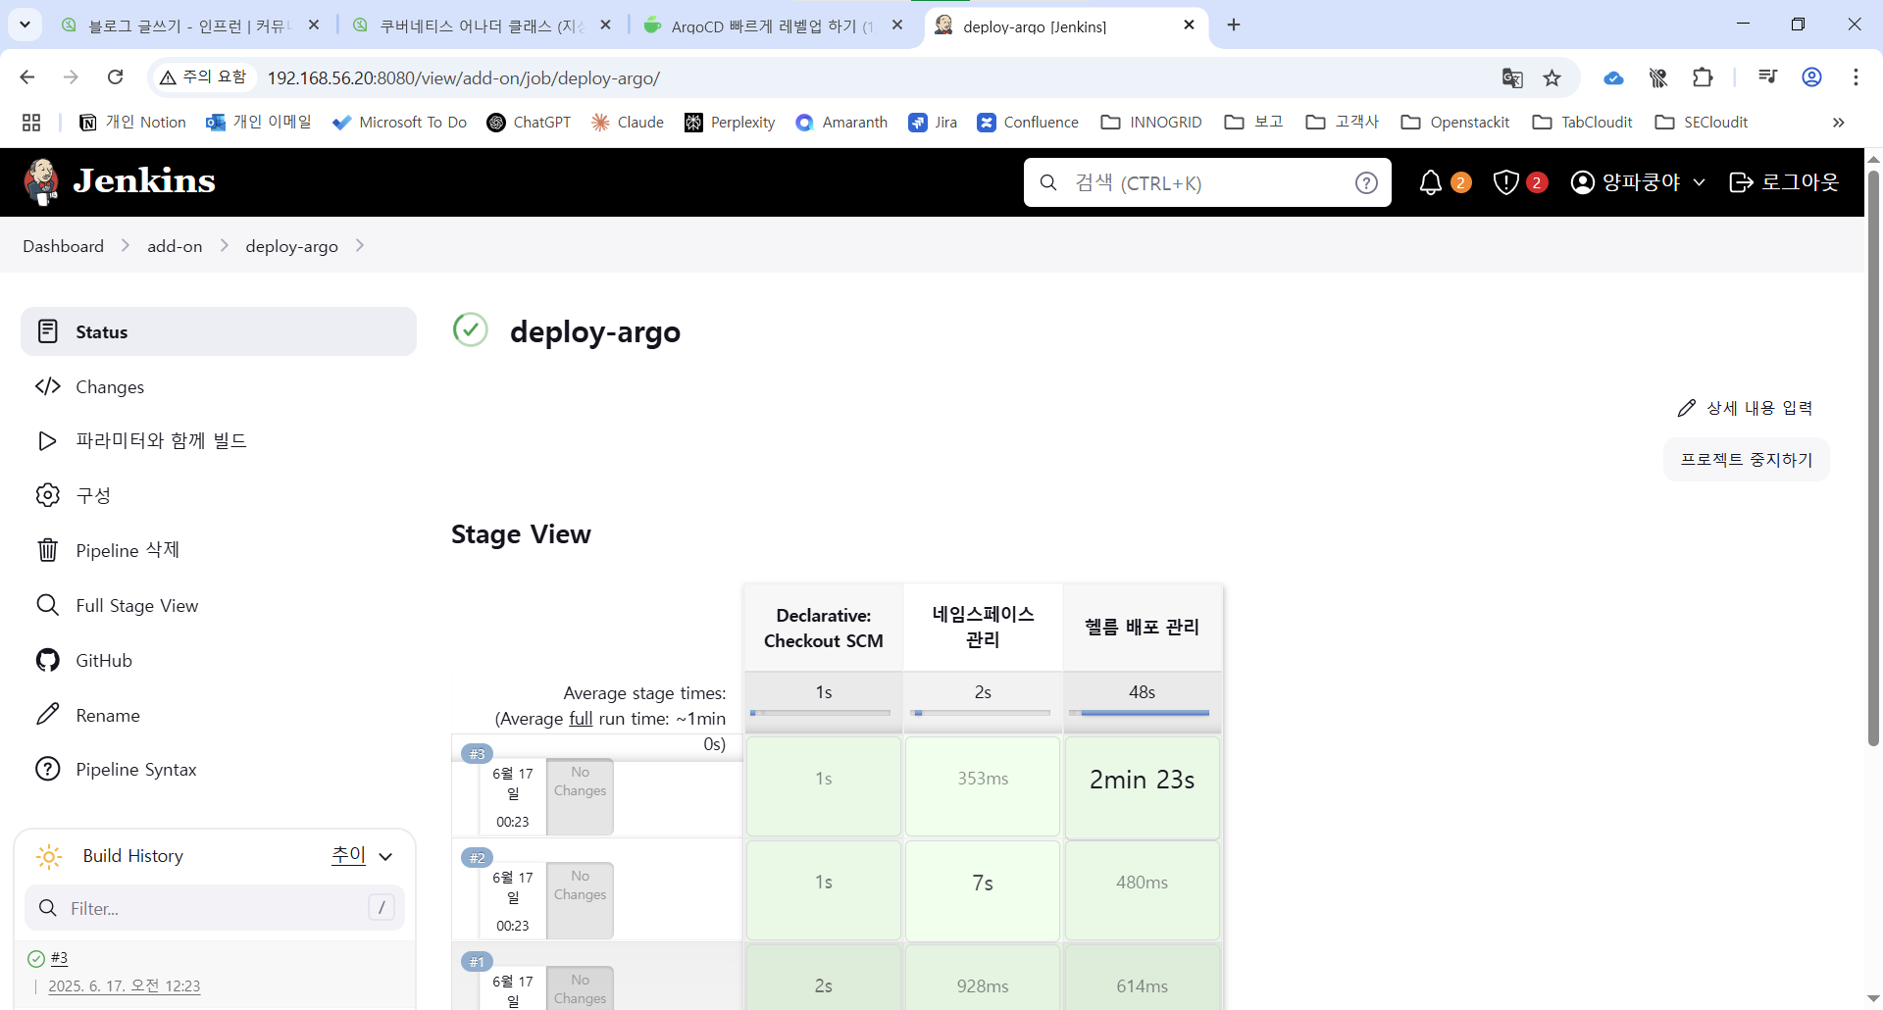Open the security warnings shield icon

pyautogui.click(x=1506, y=182)
